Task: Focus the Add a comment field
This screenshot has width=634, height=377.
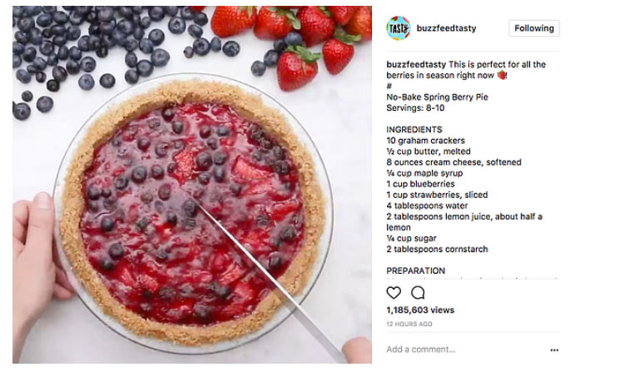Action: (465, 350)
